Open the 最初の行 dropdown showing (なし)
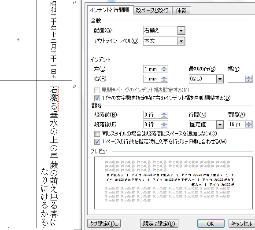 coord(220,79)
